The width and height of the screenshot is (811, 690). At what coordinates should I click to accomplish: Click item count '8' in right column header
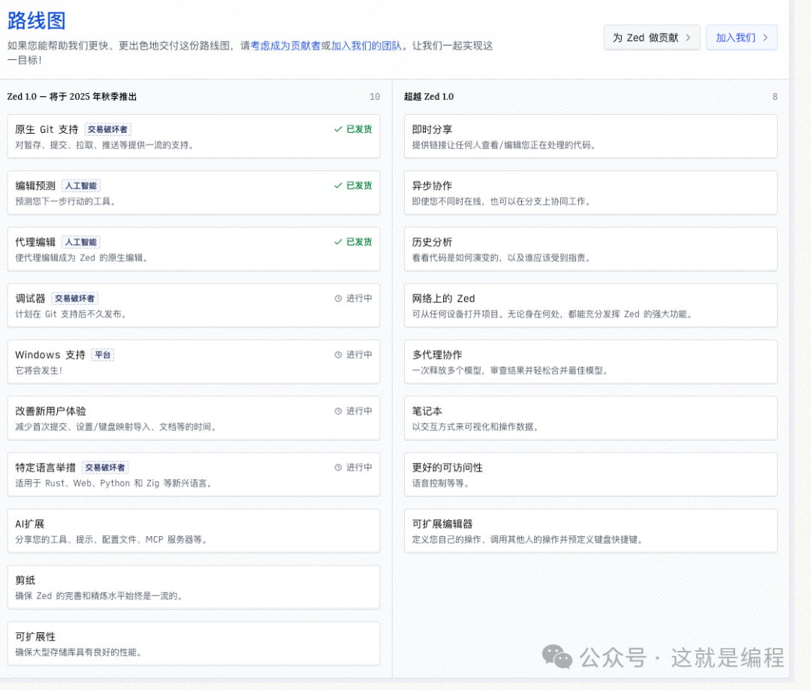[x=775, y=97]
